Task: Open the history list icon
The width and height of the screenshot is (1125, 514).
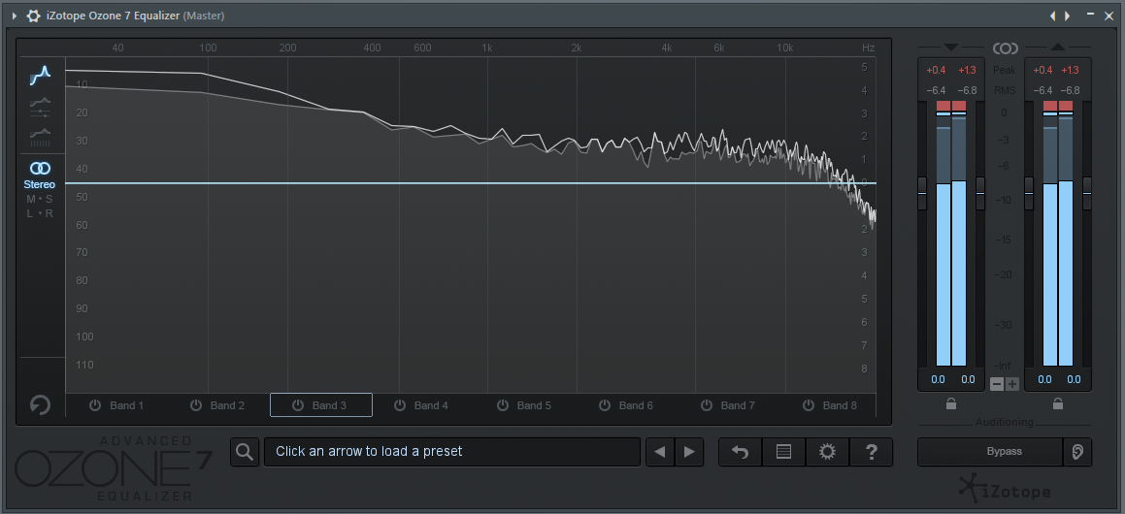Action: tap(784, 452)
